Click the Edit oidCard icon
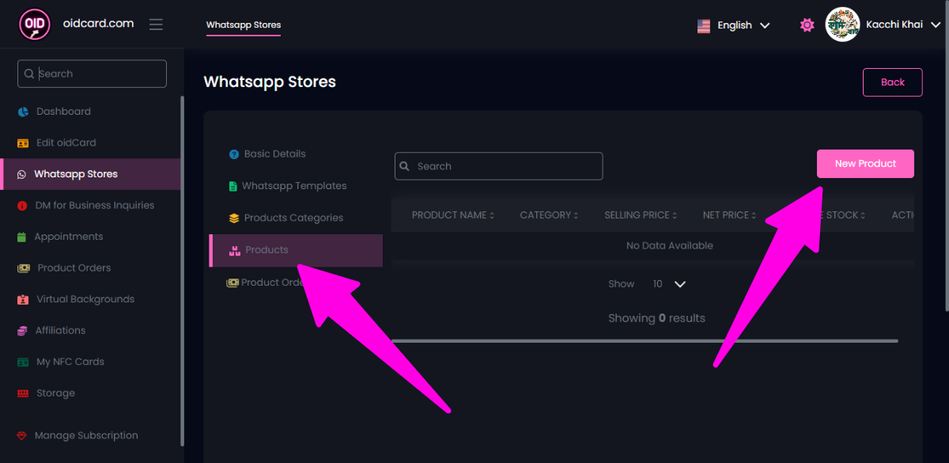The width and height of the screenshot is (949, 463). click(x=23, y=143)
